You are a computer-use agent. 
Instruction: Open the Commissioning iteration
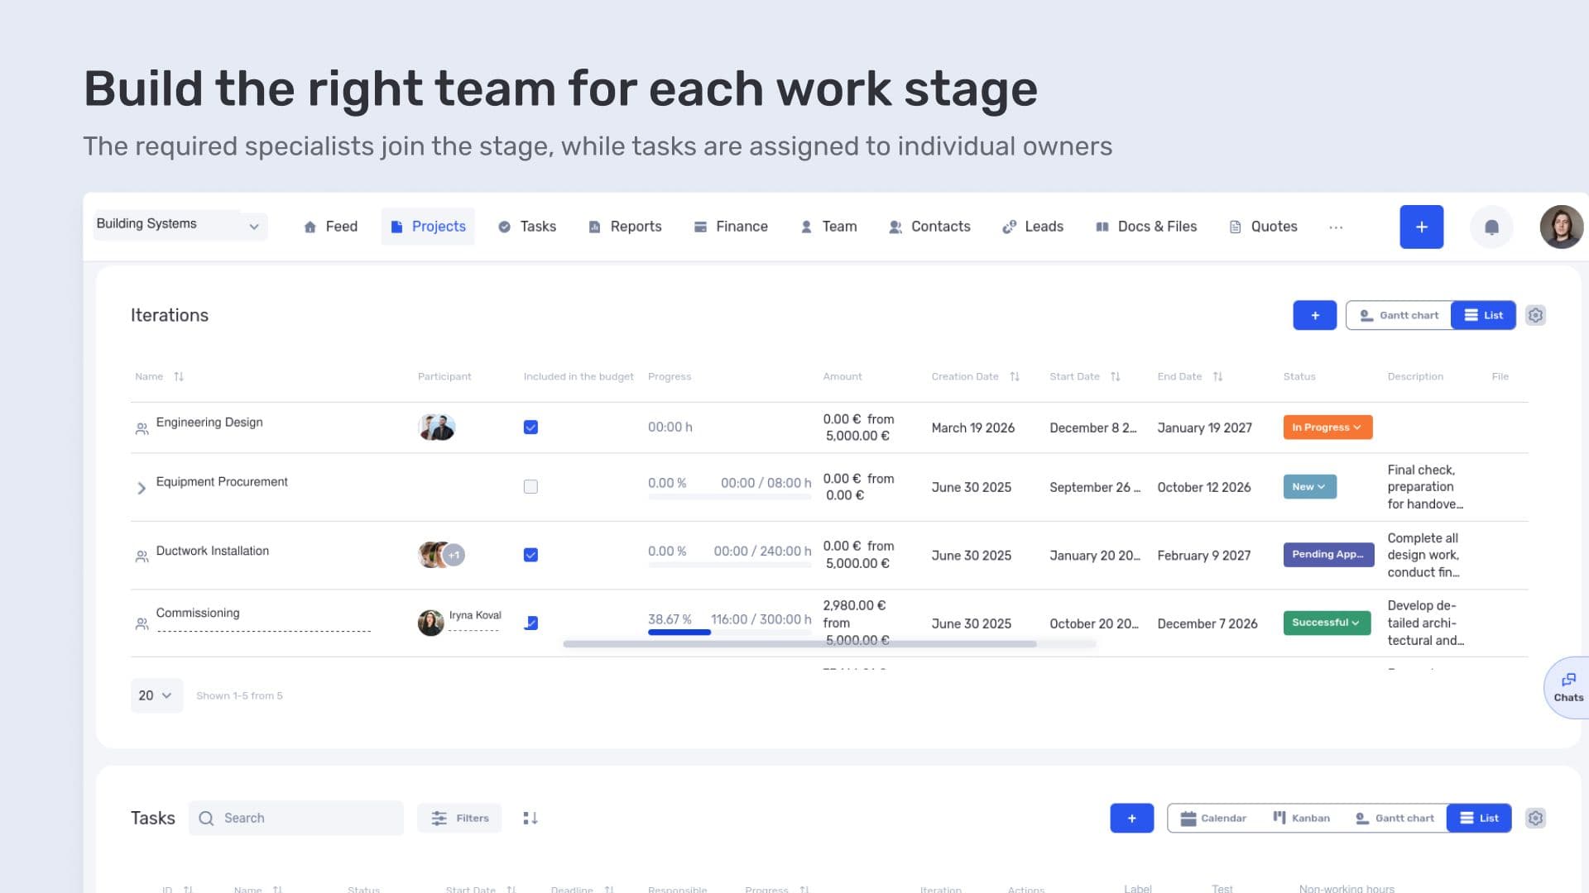[198, 613]
